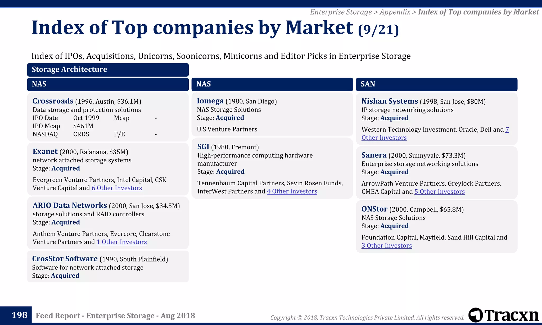The height and width of the screenshot is (325, 542).
Task: Click the SGI company name
Action: coord(203,147)
